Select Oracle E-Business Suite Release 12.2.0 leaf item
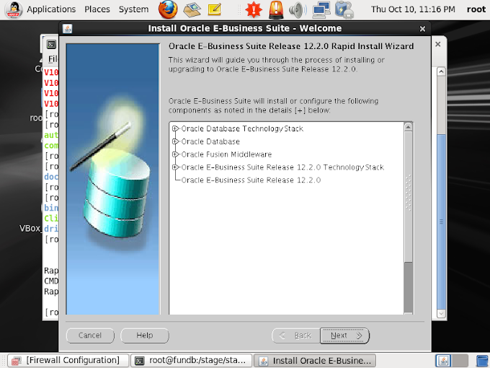Image resolution: width=490 pixels, height=368 pixels. [251, 180]
